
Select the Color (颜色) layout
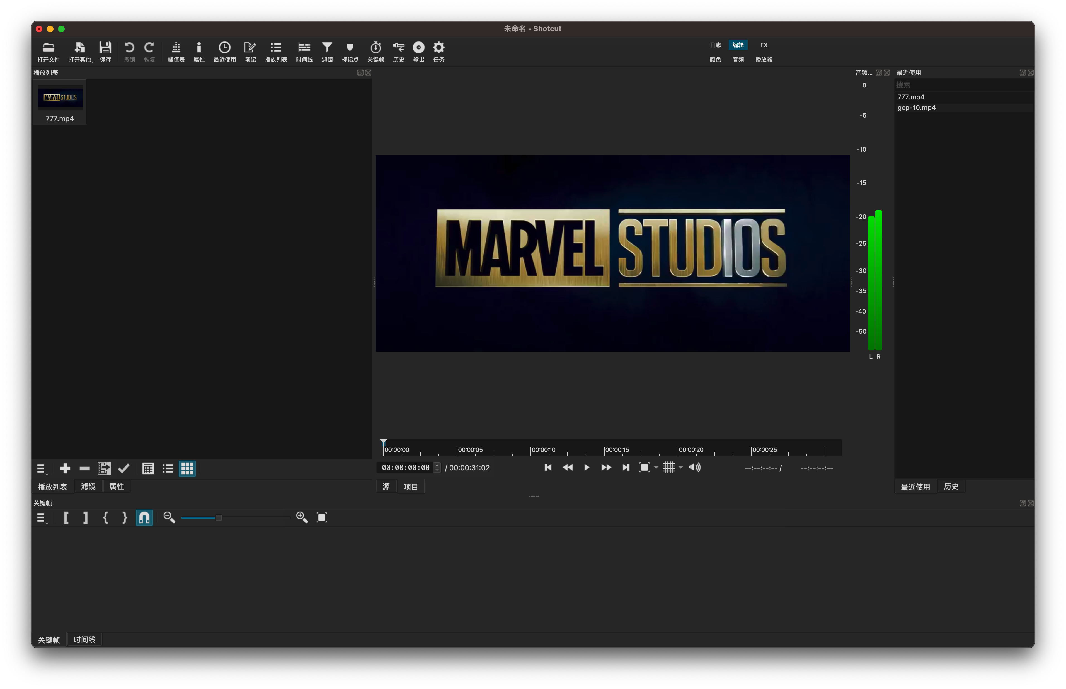click(715, 60)
